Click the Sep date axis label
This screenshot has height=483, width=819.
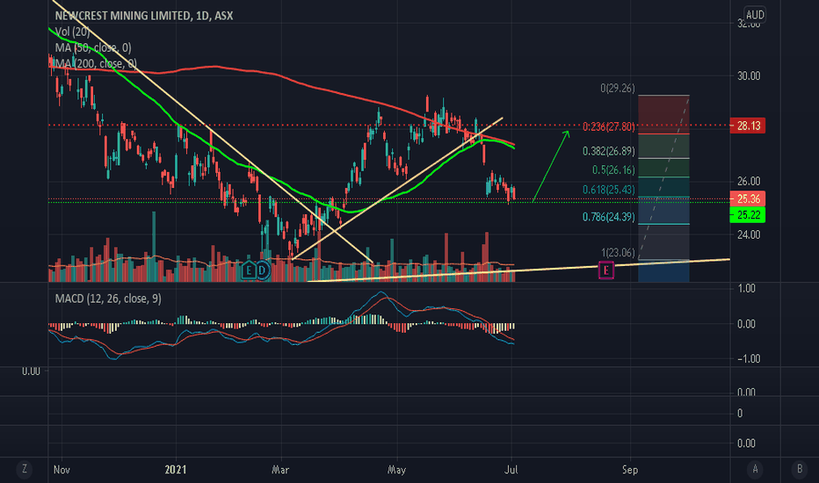click(x=630, y=470)
